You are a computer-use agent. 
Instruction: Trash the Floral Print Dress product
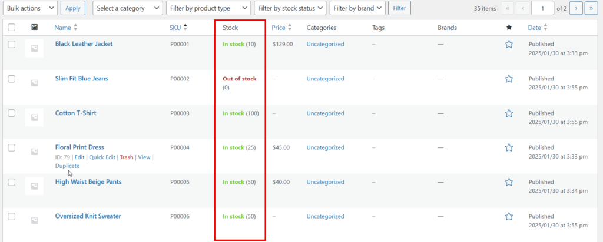(x=127, y=157)
